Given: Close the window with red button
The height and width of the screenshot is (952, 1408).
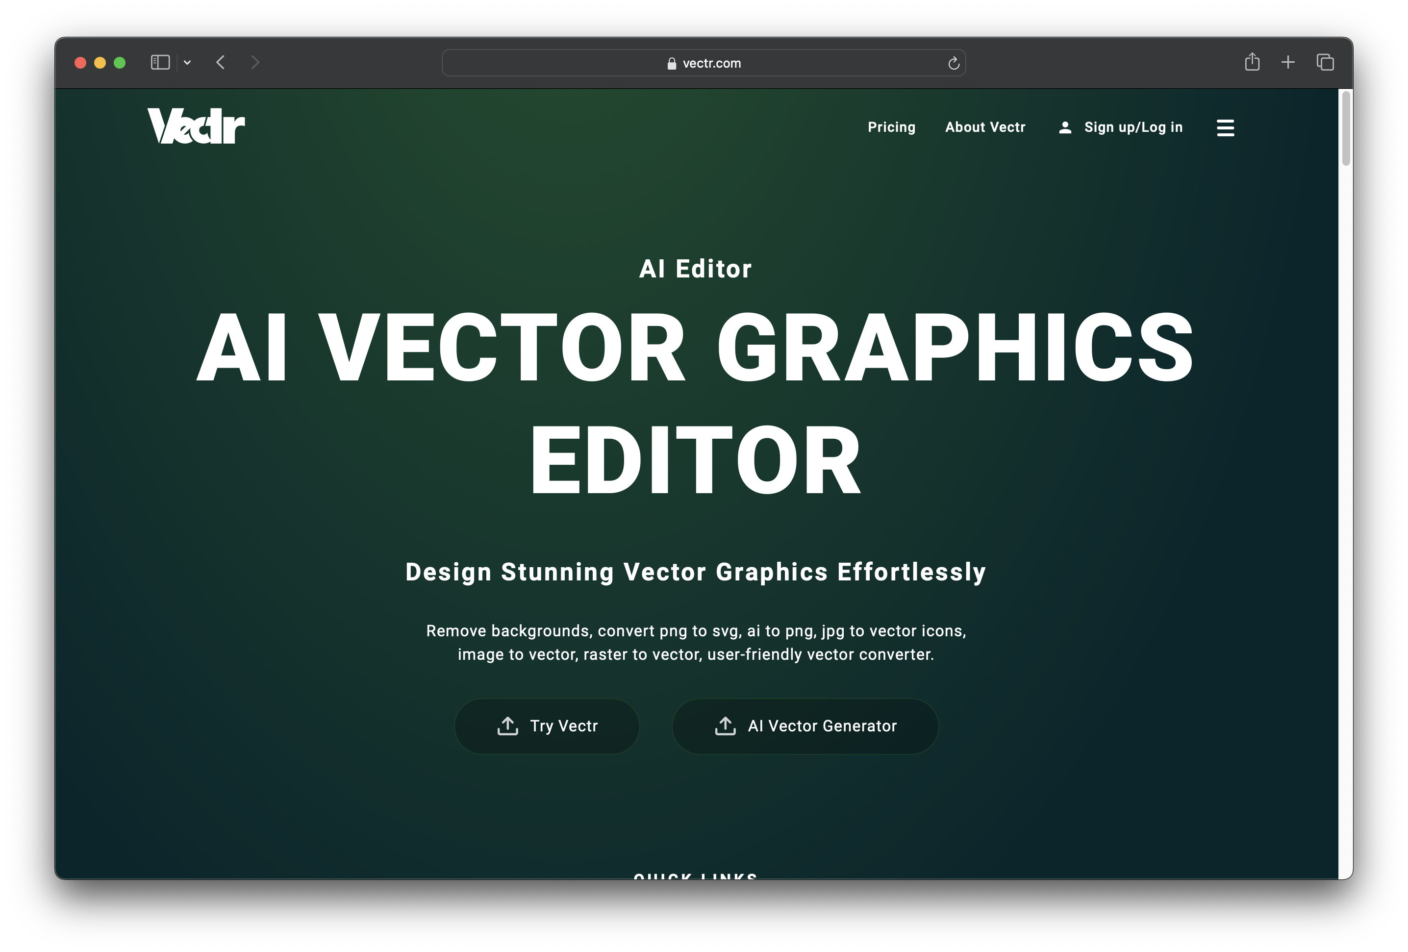Looking at the screenshot, I should coord(80,62).
